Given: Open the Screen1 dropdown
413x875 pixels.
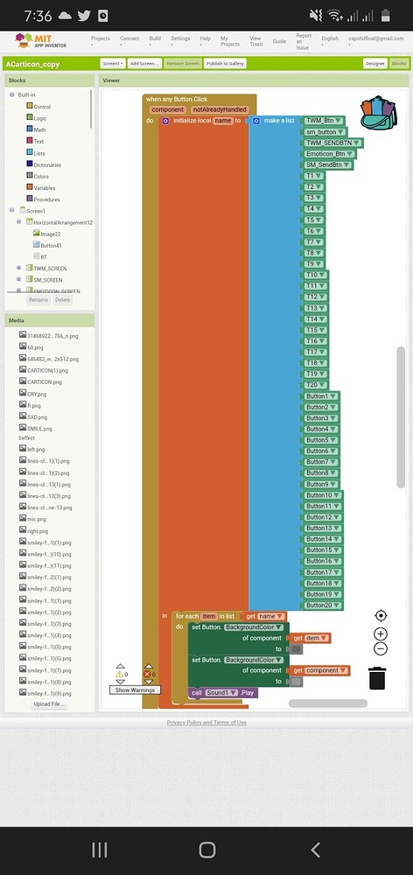Looking at the screenshot, I should click(113, 64).
